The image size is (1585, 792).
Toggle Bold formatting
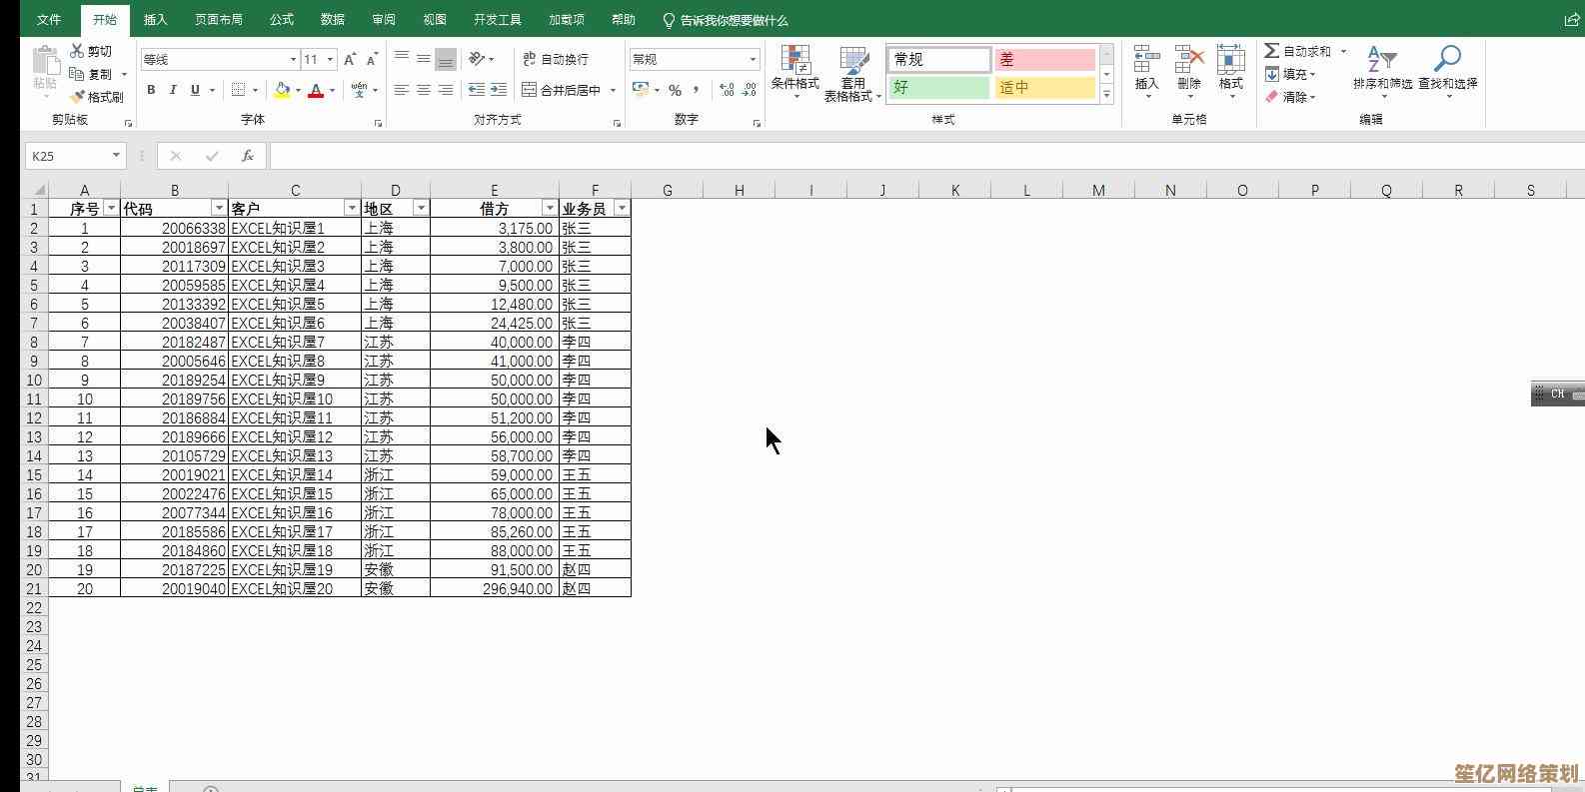tap(151, 90)
